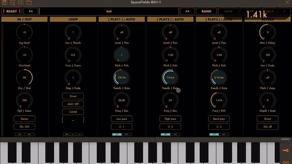Open the keyboard icon in the title bar
Image resolution: width=292 pixels, height=164 pixels.
point(5,2)
